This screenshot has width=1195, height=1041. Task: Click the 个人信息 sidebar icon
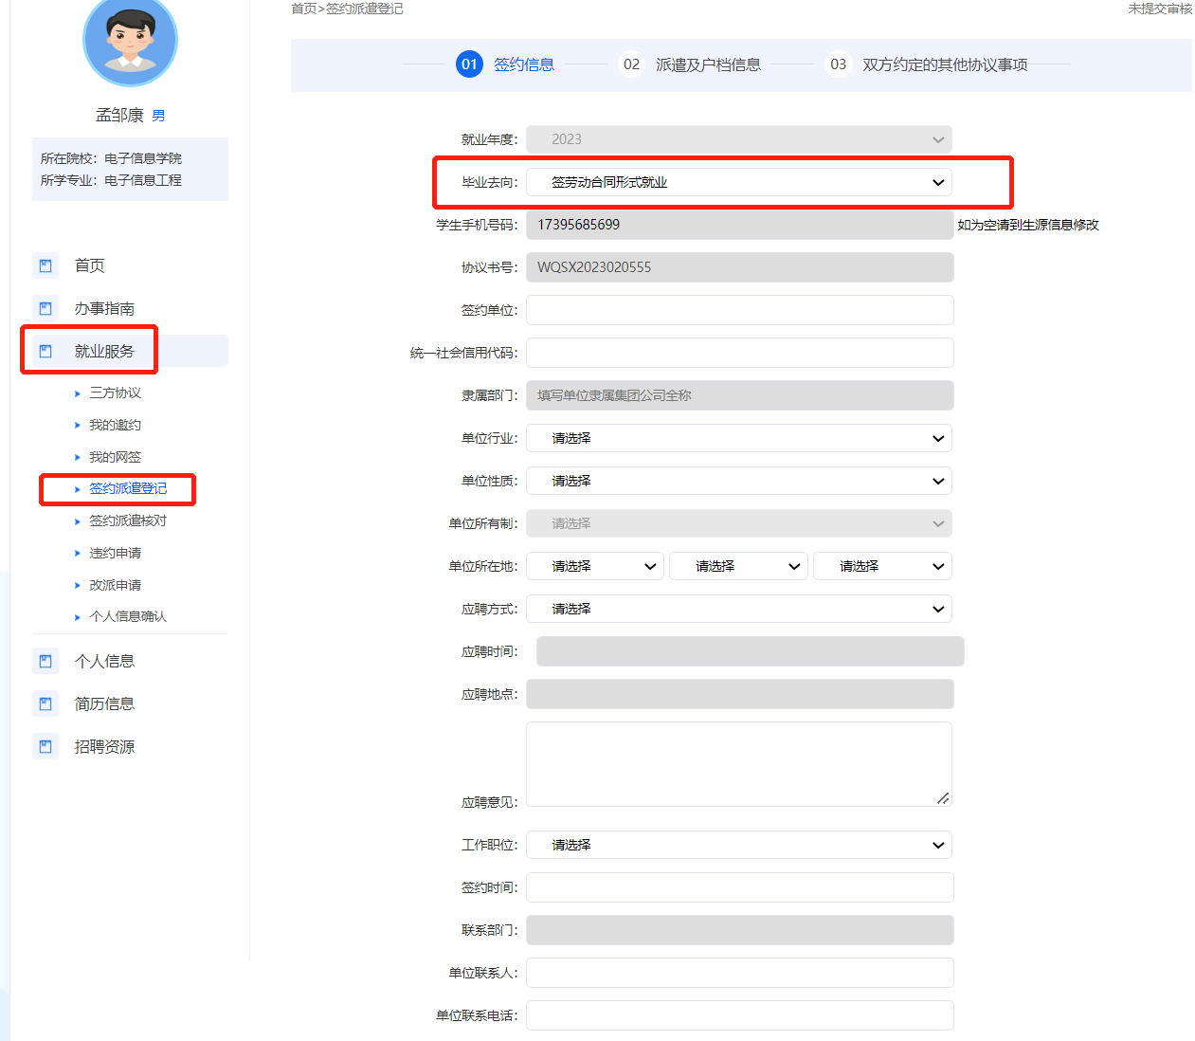tap(45, 661)
